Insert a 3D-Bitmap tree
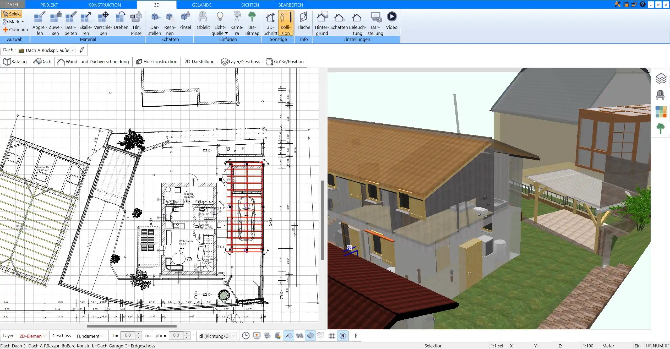Viewport: 670px width, 349px height. (x=252, y=23)
